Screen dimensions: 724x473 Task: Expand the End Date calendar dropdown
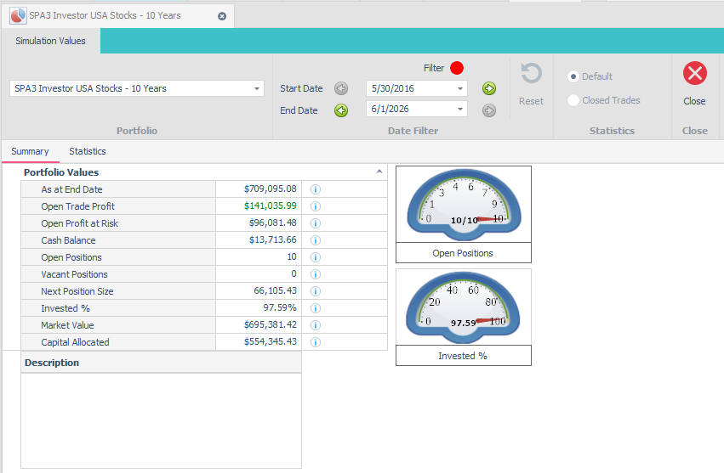tap(460, 110)
